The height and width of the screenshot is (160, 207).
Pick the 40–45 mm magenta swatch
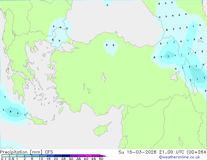88,156
